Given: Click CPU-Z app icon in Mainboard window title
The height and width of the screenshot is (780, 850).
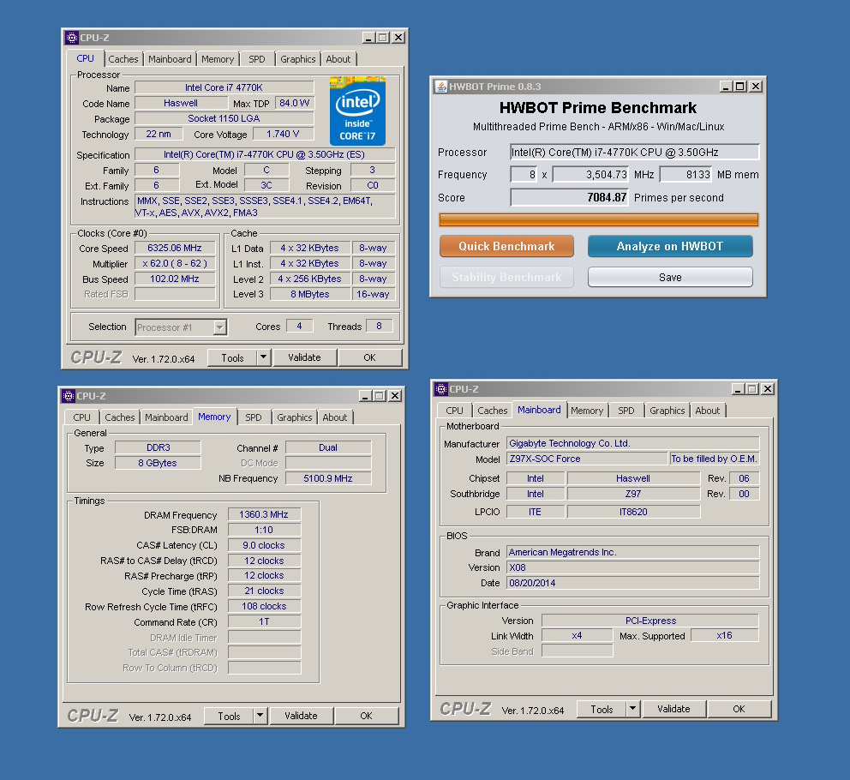Looking at the screenshot, I should tap(441, 389).
